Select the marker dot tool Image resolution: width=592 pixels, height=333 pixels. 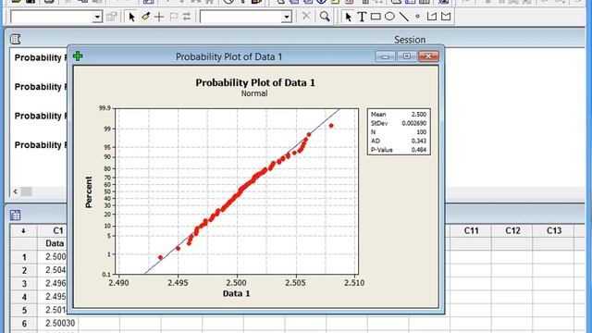417,17
